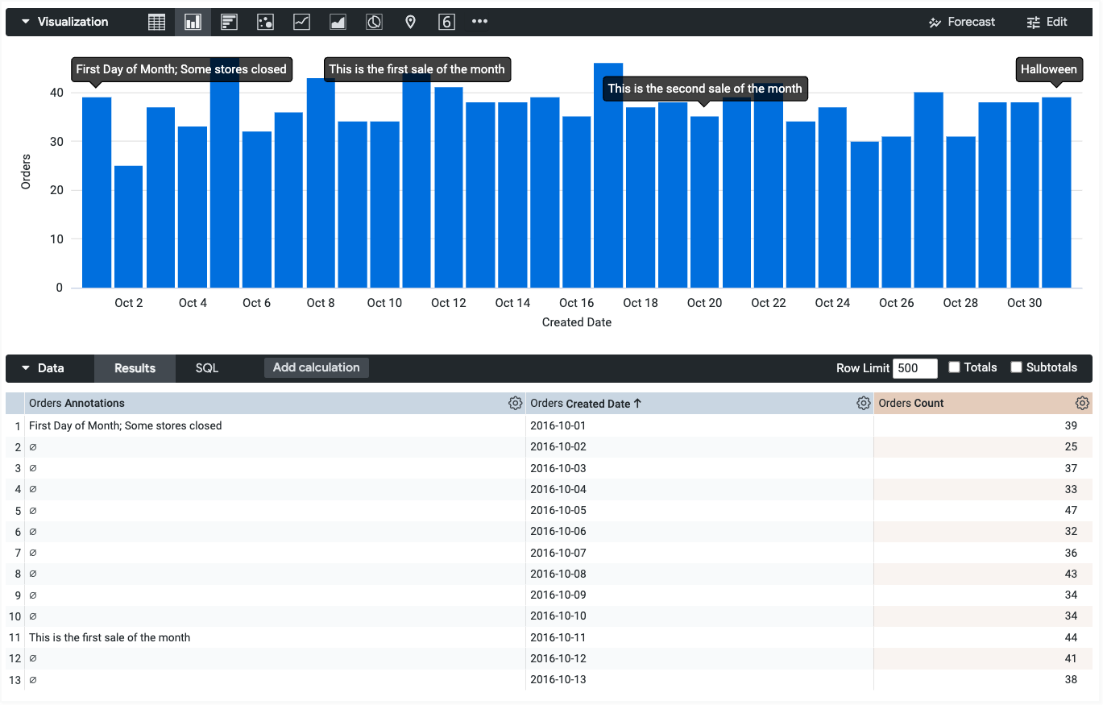Open gear menu for Orders Count column
The width and height of the screenshot is (1103, 705).
[1082, 404]
